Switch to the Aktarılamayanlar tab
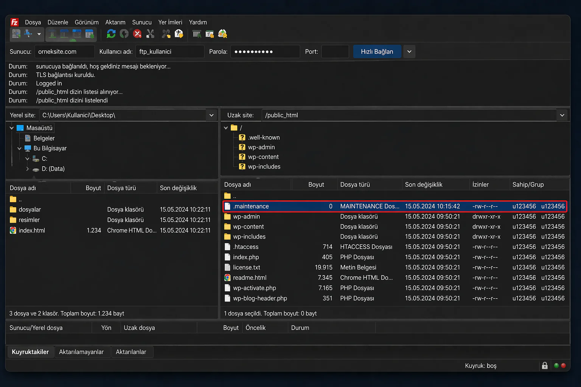Viewport: 581px width, 387px height. (81, 352)
